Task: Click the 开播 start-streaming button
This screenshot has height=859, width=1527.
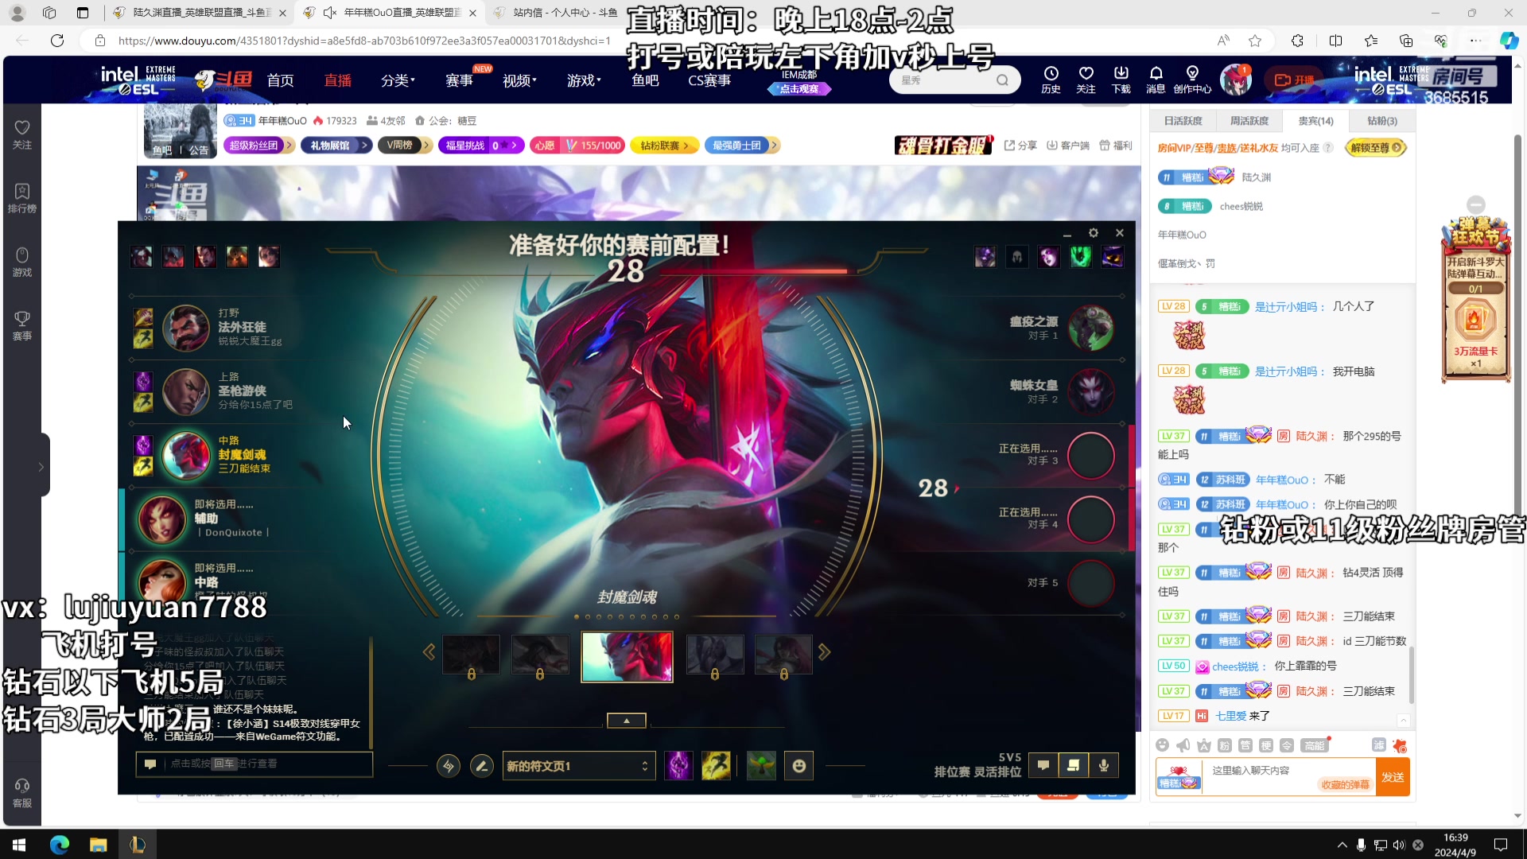Action: pyautogui.click(x=1294, y=80)
